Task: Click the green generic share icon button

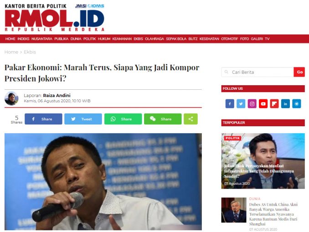Action: coord(191,119)
